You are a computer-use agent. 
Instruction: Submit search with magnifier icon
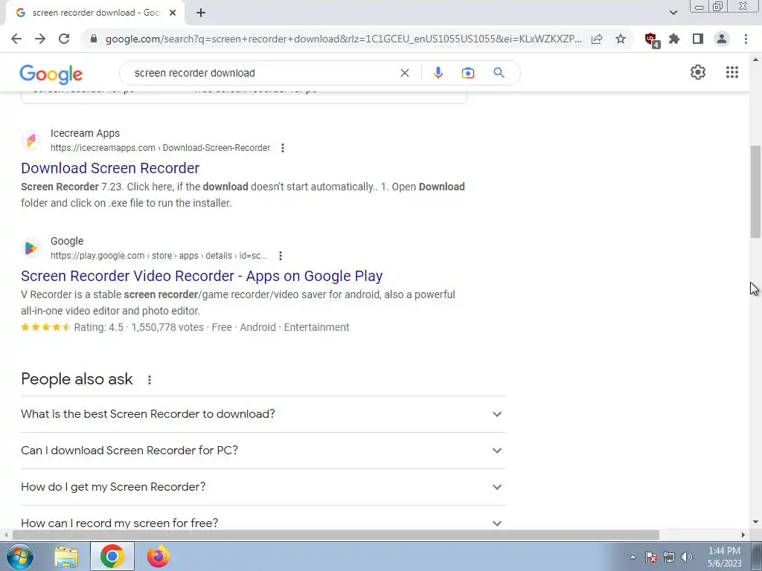499,73
